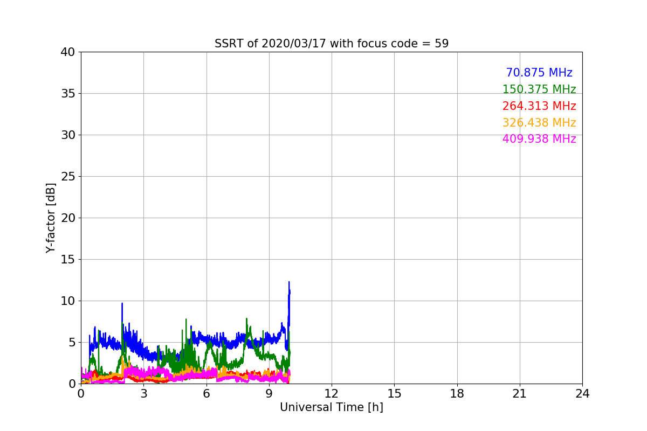The height and width of the screenshot is (431, 647).
Task: Click the 40 tick on Y axis
Action: click(x=68, y=52)
